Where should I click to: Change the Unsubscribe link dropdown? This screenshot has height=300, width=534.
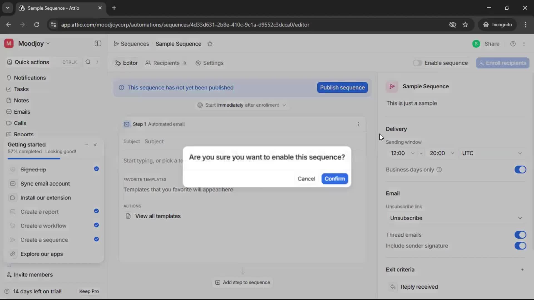pyautogui.click(x=455, y=218)
